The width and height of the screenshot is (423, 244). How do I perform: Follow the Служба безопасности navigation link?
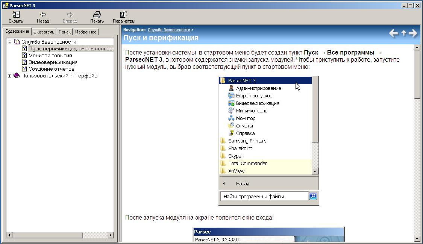click(x=169, y=30)
